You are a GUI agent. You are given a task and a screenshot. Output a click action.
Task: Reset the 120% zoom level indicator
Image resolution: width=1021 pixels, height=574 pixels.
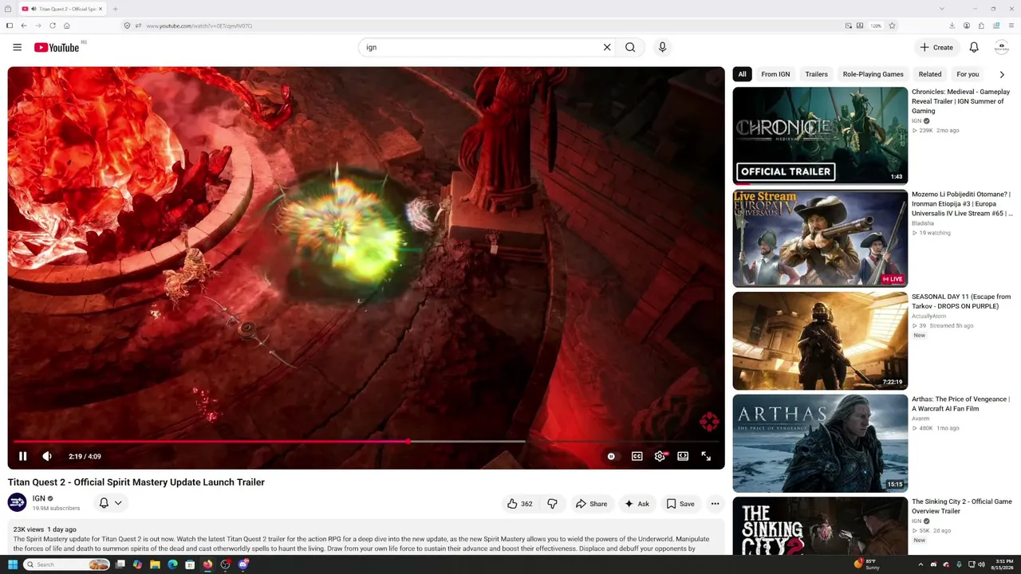coord(876,26)
